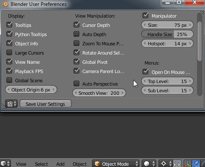Increase Top Level delay with right arrow
The height and width of the screenshot is (167, 205).
tap(190, 81)
